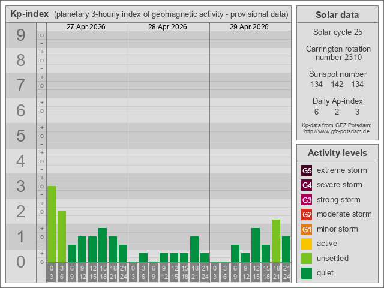384x288 pixels.
Task: Click the 29 Apr 2026 date header
Action: coord(250,27)
